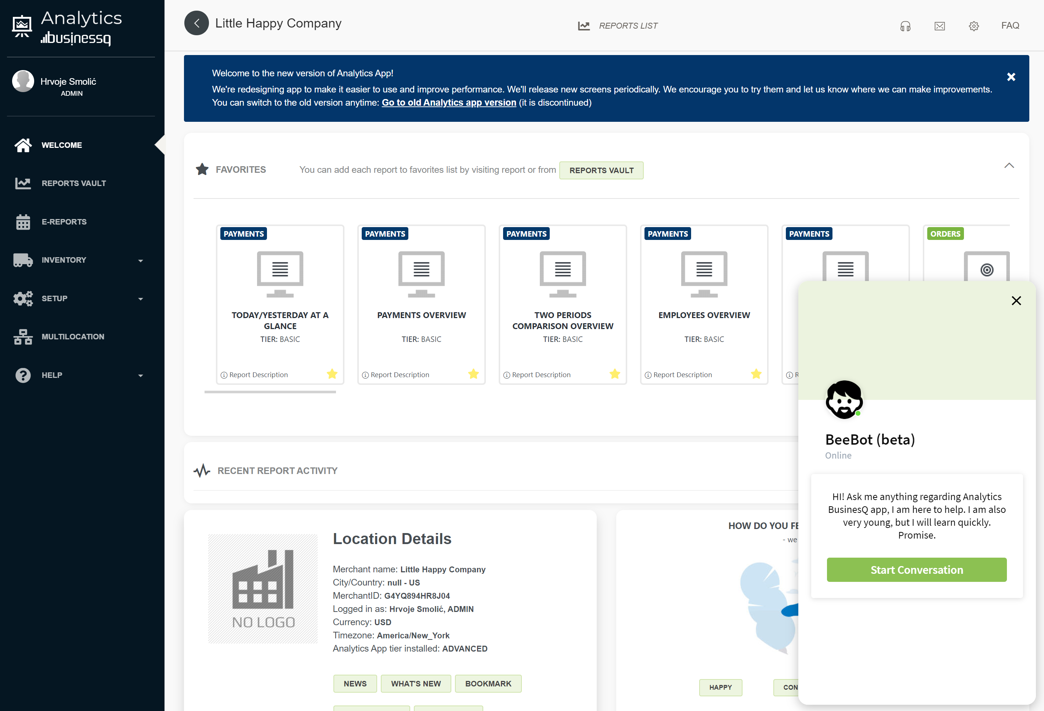Image resolution: width=1044 pixels, height=711 pixels.
Task: Click MerchantID value G4YQ894HR8J04
Action: 417,596
